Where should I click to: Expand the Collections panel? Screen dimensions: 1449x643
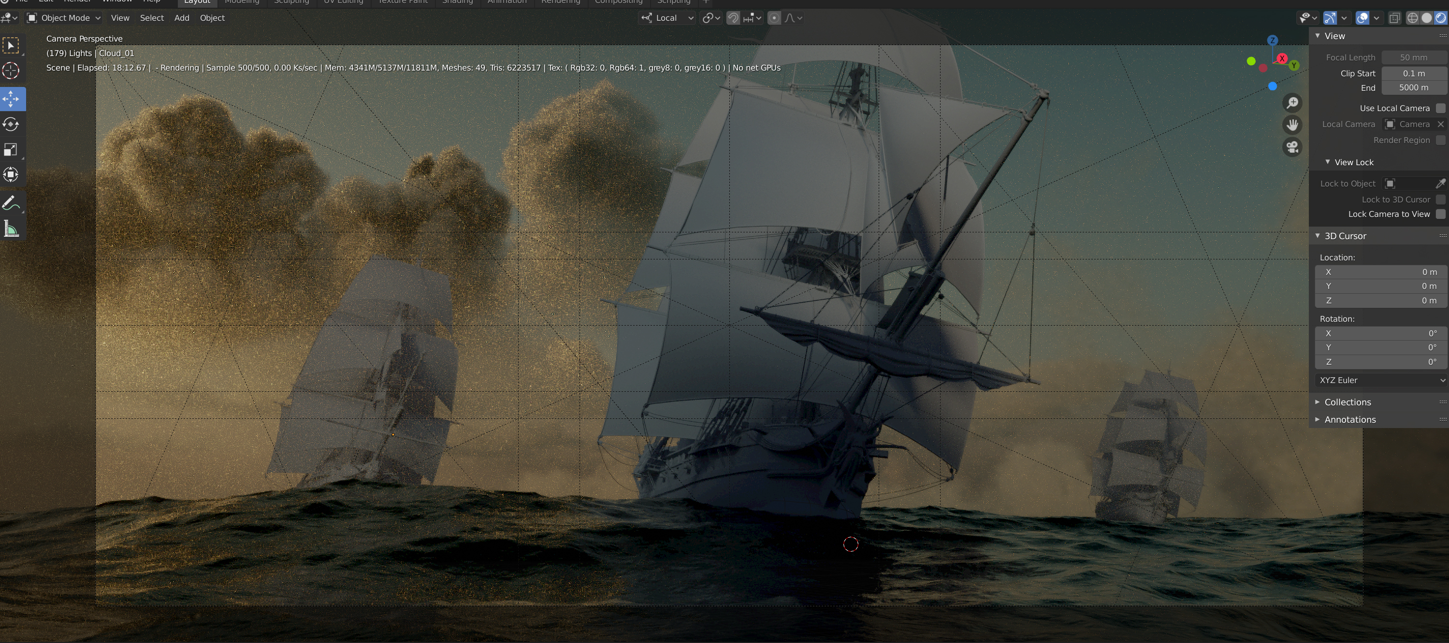tap(1347, 402)
